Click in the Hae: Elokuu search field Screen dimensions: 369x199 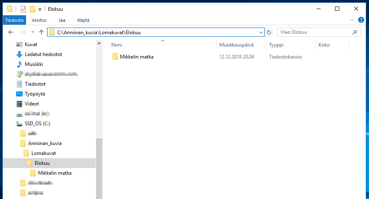click(x=314, y=32)
